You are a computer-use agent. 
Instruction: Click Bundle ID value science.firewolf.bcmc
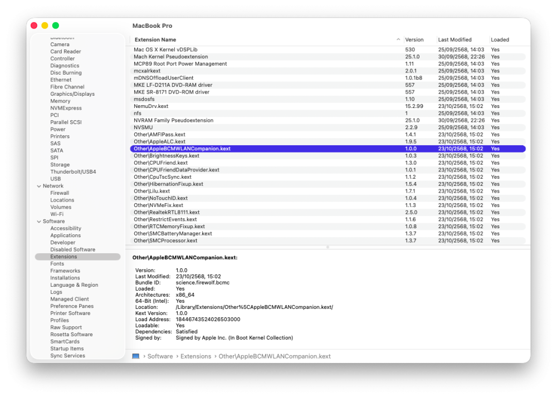[x=203, y=283]
